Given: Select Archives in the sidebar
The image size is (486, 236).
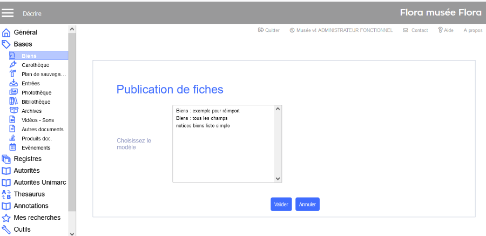Looking at the screenshot, I should click(31, 111).
